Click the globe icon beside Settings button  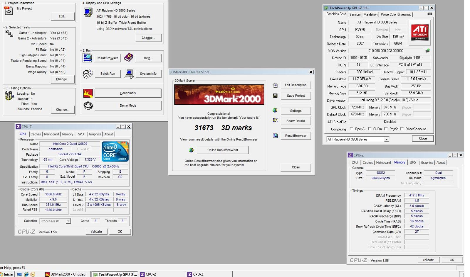point(275,110)
